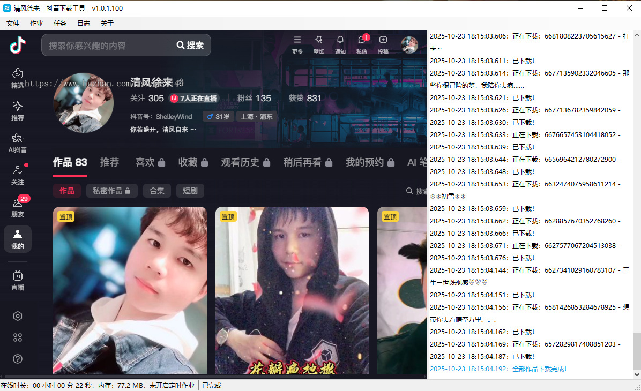Switch to the 稍后再看 tab
This screenshot has height=391, width=641.
tap(308, 163)
